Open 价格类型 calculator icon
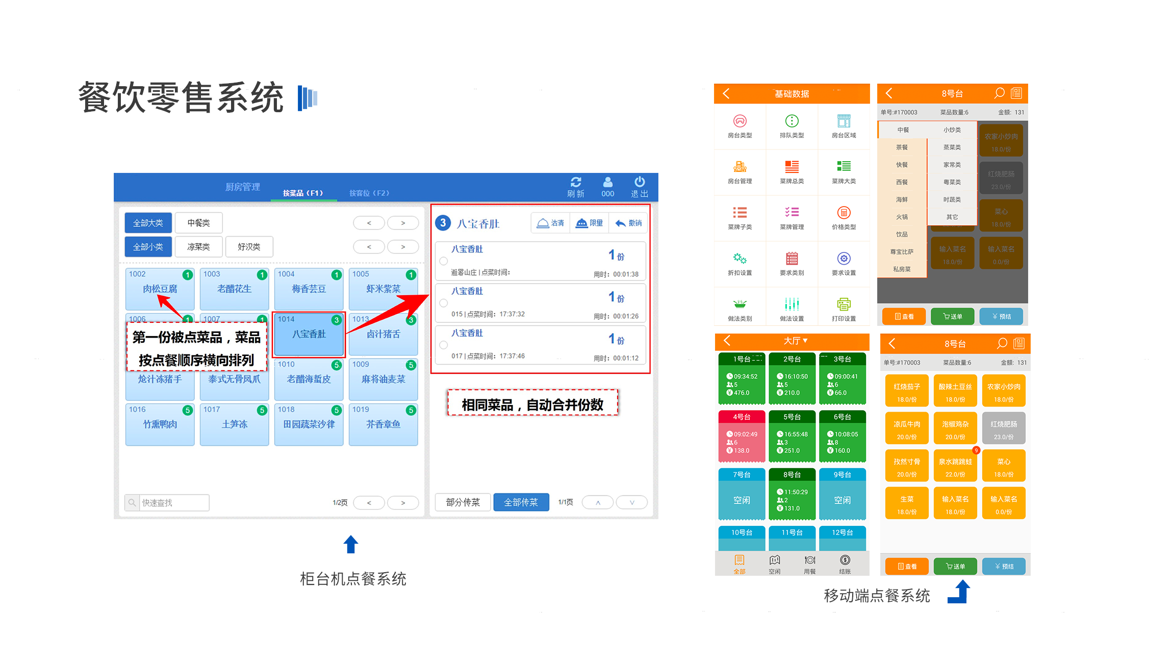The height and width of the screenshot is (663, 1173). pos(844,213)
